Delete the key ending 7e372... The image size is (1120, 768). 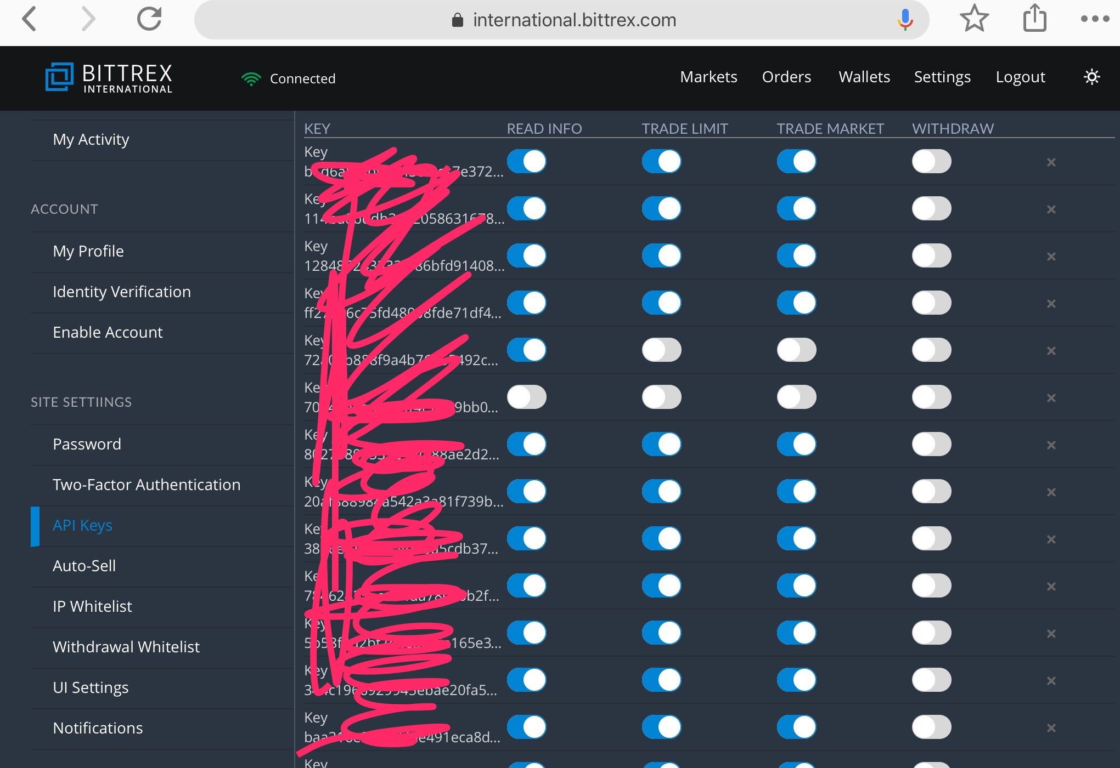tap(1051, 162)
